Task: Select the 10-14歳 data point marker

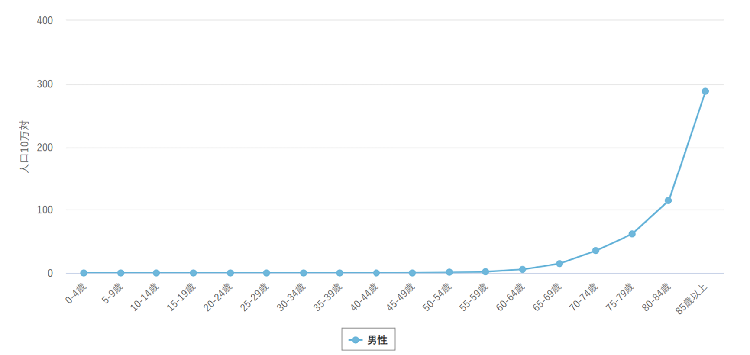Action: 156,273
